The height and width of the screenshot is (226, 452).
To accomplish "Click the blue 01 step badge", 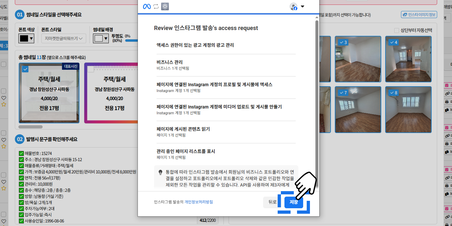I will tap(20, 15).
